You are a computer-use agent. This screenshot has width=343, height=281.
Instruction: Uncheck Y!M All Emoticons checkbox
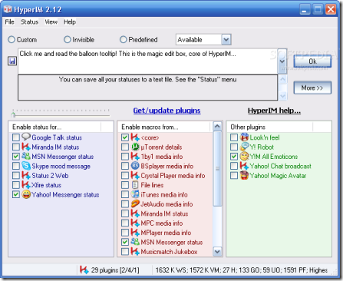tap(234, 157)
